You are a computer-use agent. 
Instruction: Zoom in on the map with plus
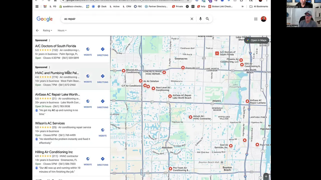pyautogui.click(x=266, y=176)
